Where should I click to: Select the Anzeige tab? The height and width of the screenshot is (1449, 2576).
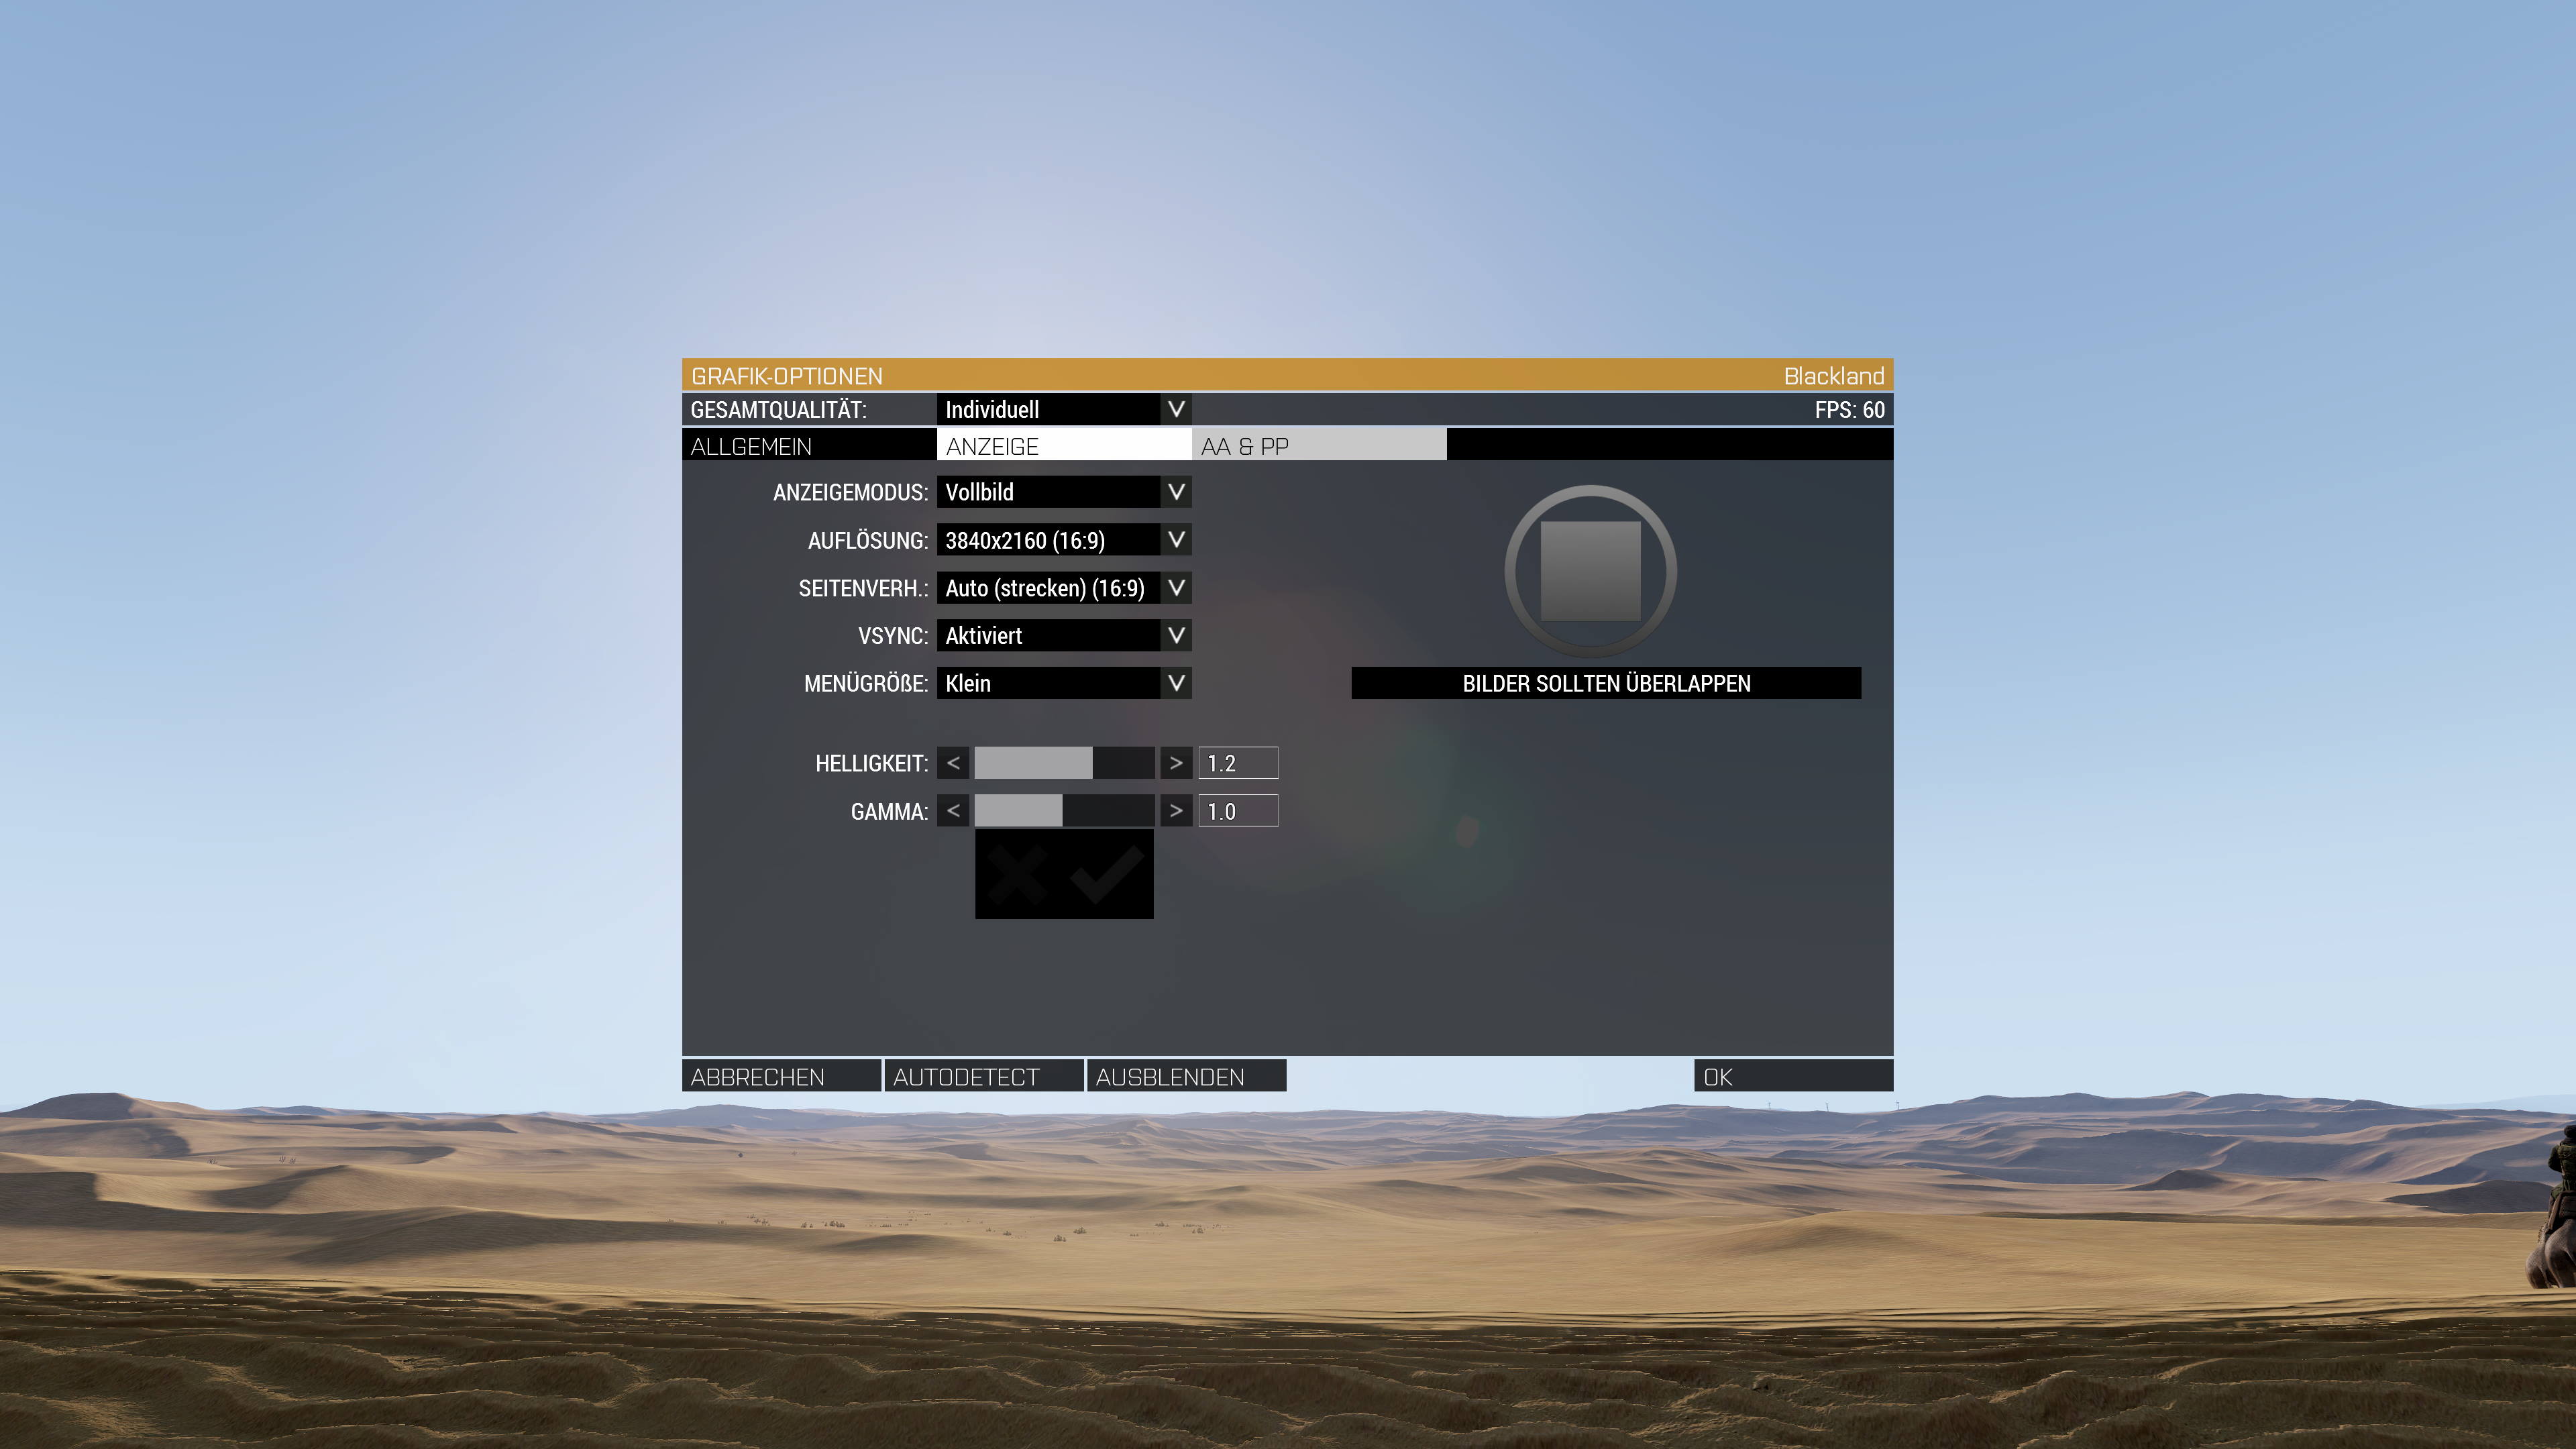coord(1063,446)
